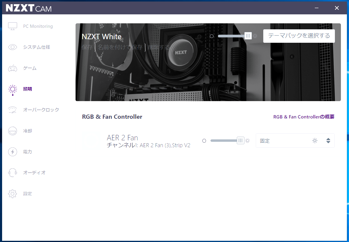Click the AER 2 Fan device name

[x=122, y=138]
